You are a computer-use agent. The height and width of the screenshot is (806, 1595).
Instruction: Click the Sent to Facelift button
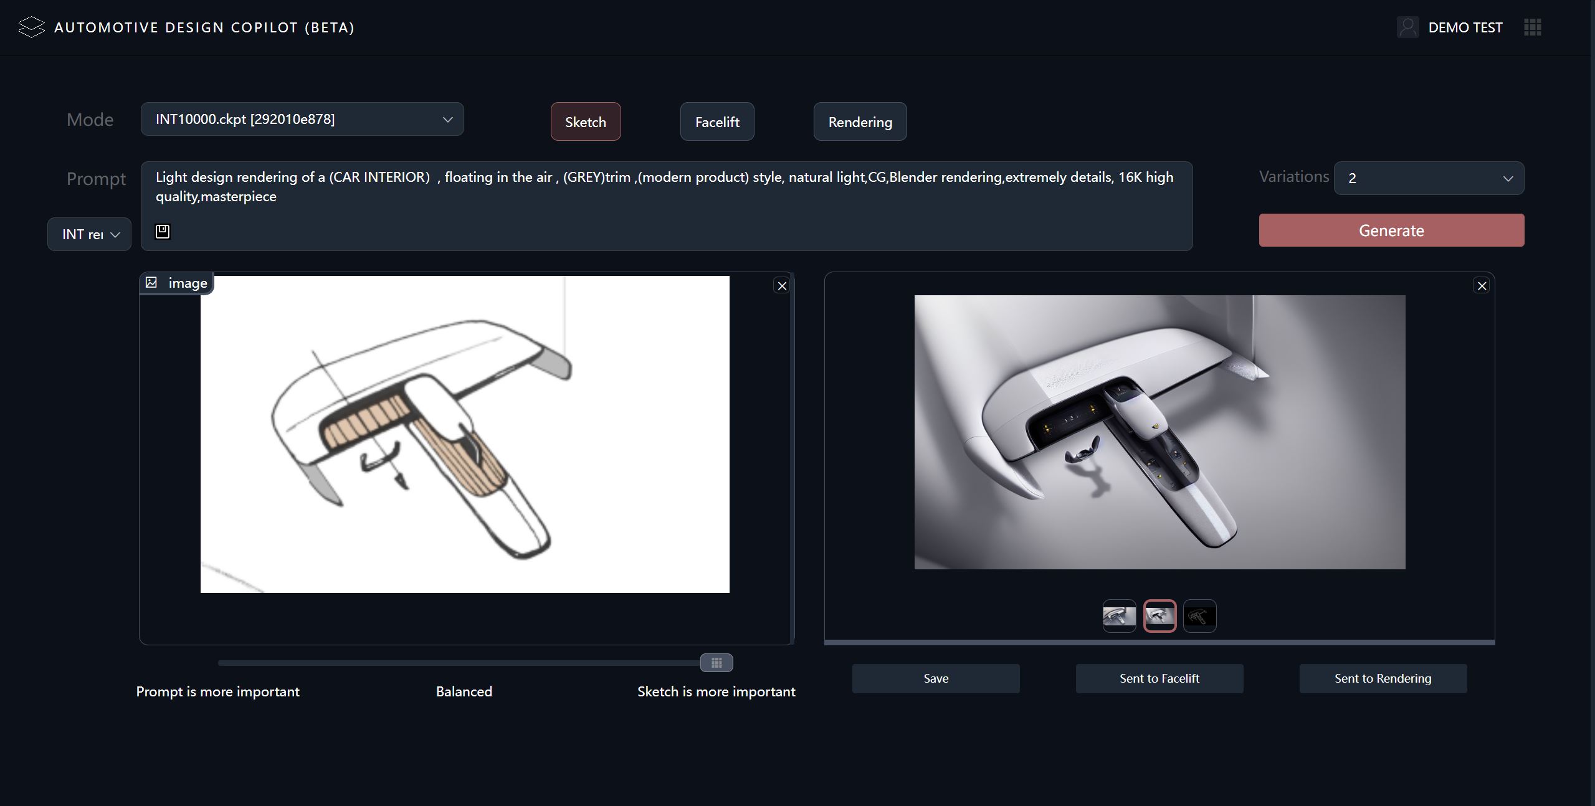click(x=1159, y=678)
